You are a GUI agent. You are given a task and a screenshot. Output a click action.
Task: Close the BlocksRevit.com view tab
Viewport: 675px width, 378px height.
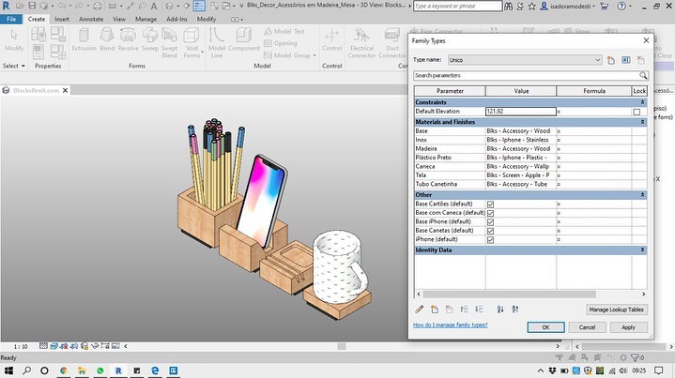pyautogui.click(x=65, y=90)
